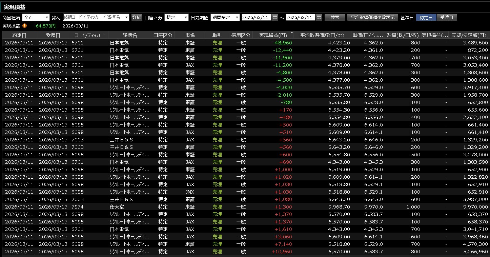Select the +1,300 profit cell

pos(283,207)
